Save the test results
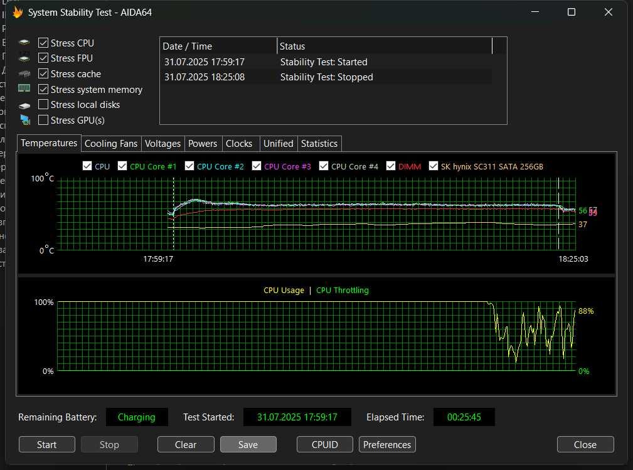633x470 pixels. click(248, 444)
